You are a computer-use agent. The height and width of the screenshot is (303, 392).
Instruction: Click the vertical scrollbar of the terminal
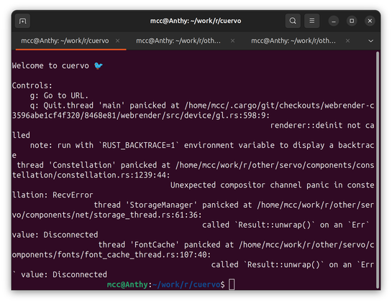(x=378, y=169)
